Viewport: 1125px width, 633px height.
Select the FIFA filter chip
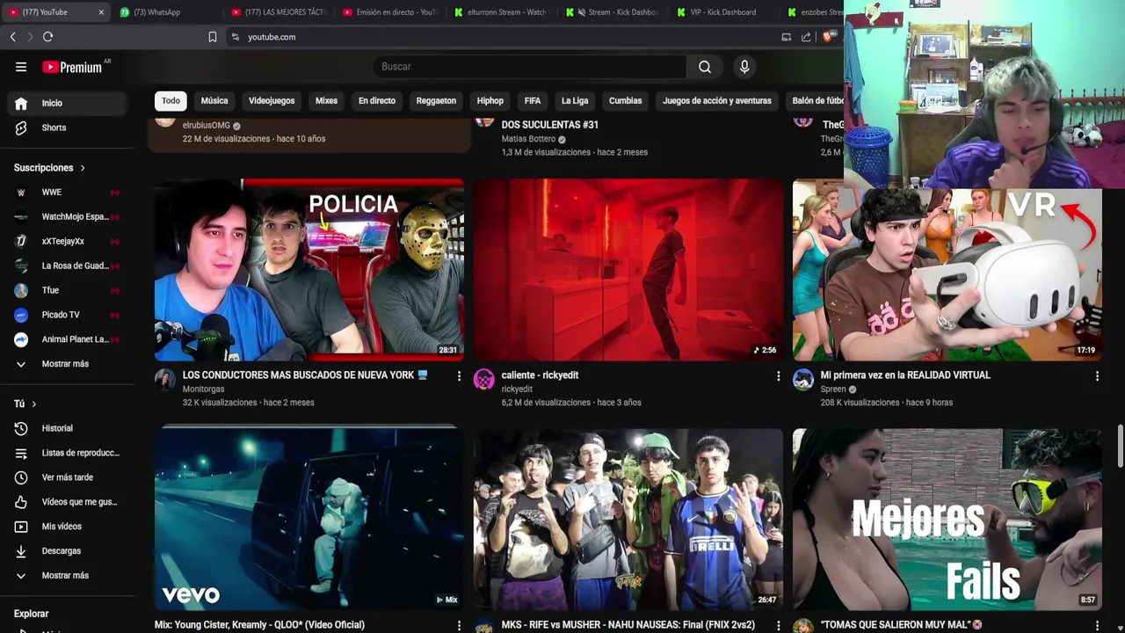(533, 100)
